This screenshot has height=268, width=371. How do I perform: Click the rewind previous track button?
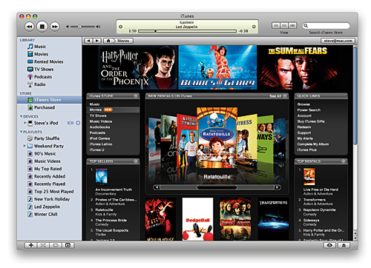29,27
